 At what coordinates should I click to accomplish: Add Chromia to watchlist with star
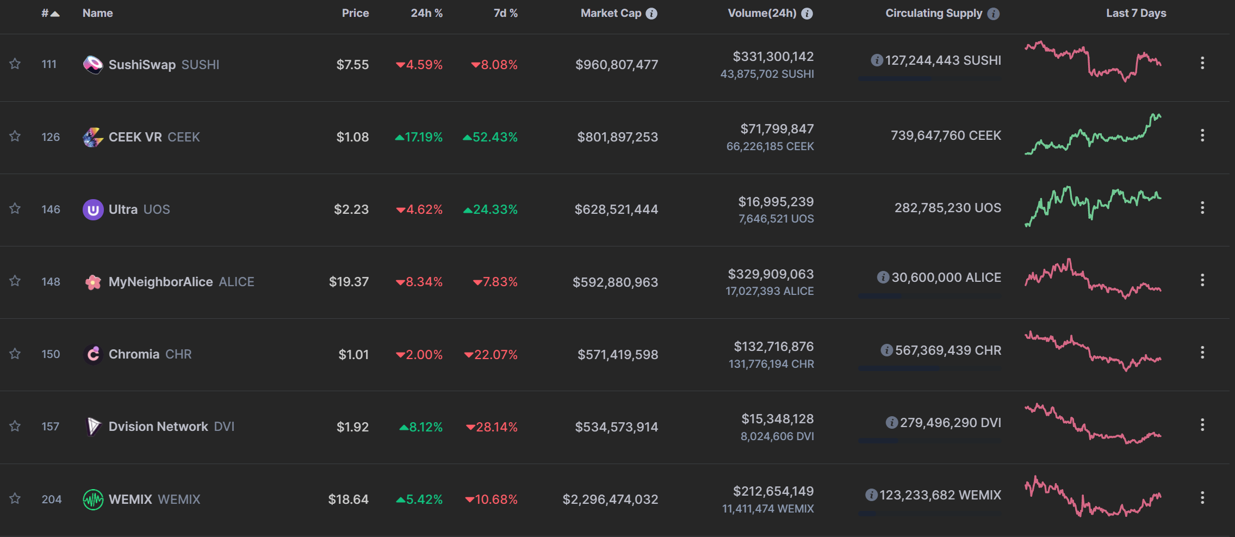[x=15, y=354]
